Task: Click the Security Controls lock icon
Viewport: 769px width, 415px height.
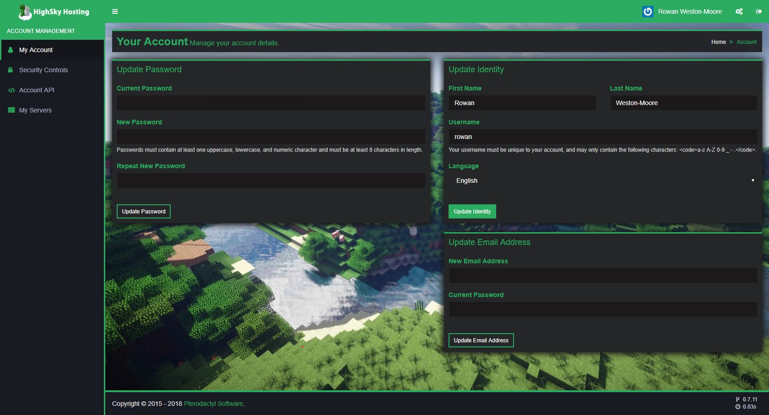Action: click(11, 70)
